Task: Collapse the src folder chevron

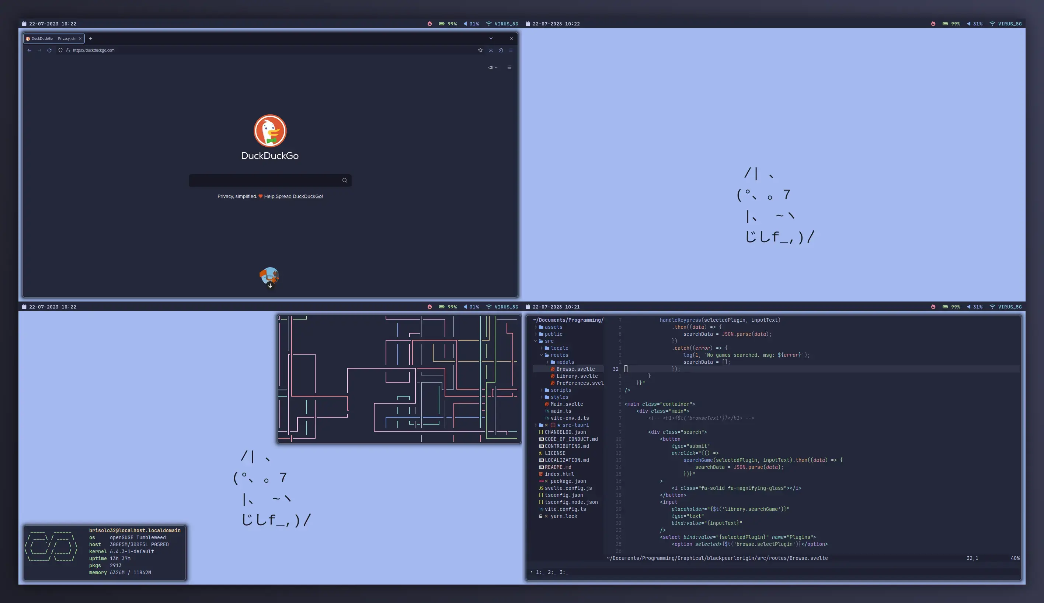Action: 536,341
